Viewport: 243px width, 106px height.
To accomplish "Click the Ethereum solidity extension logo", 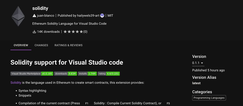I will pos(18,16).
